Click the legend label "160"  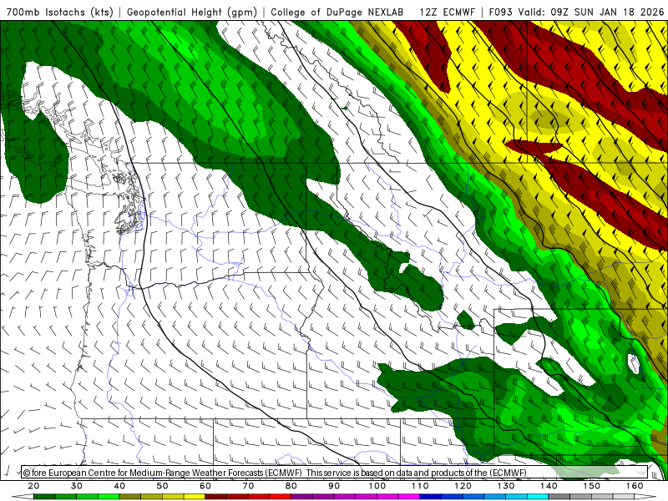[x=635, y=486]
